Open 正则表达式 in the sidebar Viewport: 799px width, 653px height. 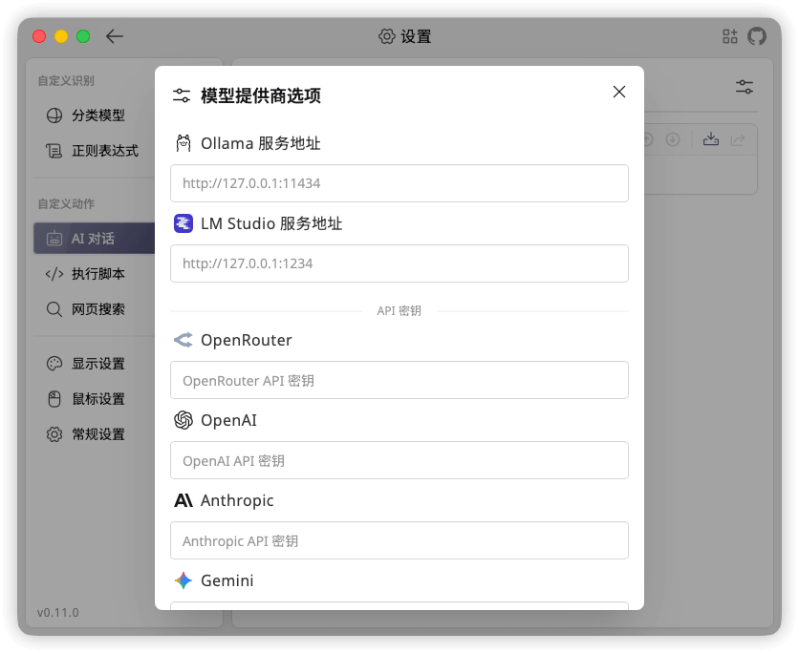click(x=95, y=151)
